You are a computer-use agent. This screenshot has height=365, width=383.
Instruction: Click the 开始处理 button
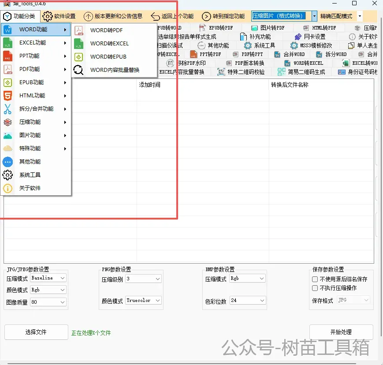pyautogui.click(x=341, y=332)
